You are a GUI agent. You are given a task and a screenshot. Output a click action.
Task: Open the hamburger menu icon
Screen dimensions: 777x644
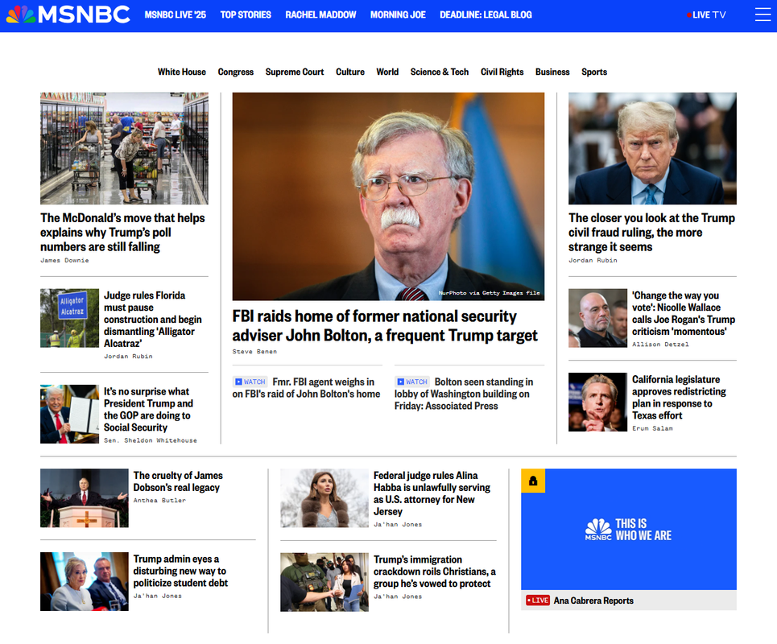[763, 14]
